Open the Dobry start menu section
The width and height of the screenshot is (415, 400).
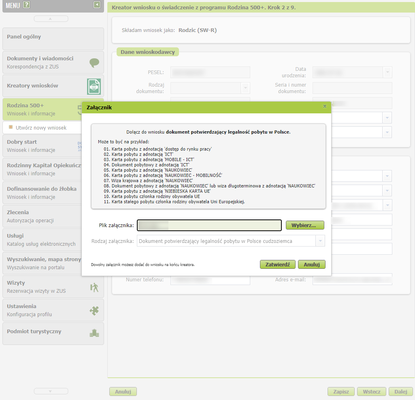(x=40, y=146)
